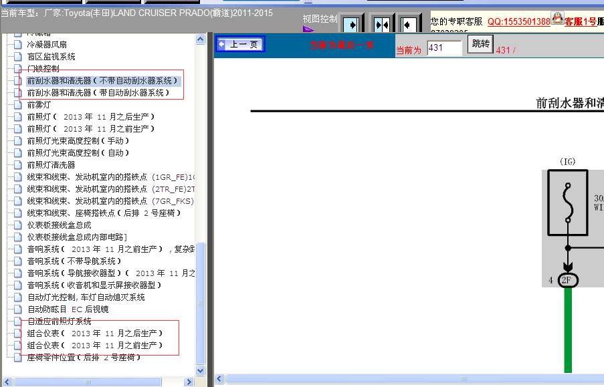Select 前照灯光束高度控制(手动)
Image resolution: width=604 pixels, height=387 pixels.
(x=78, y=141)
